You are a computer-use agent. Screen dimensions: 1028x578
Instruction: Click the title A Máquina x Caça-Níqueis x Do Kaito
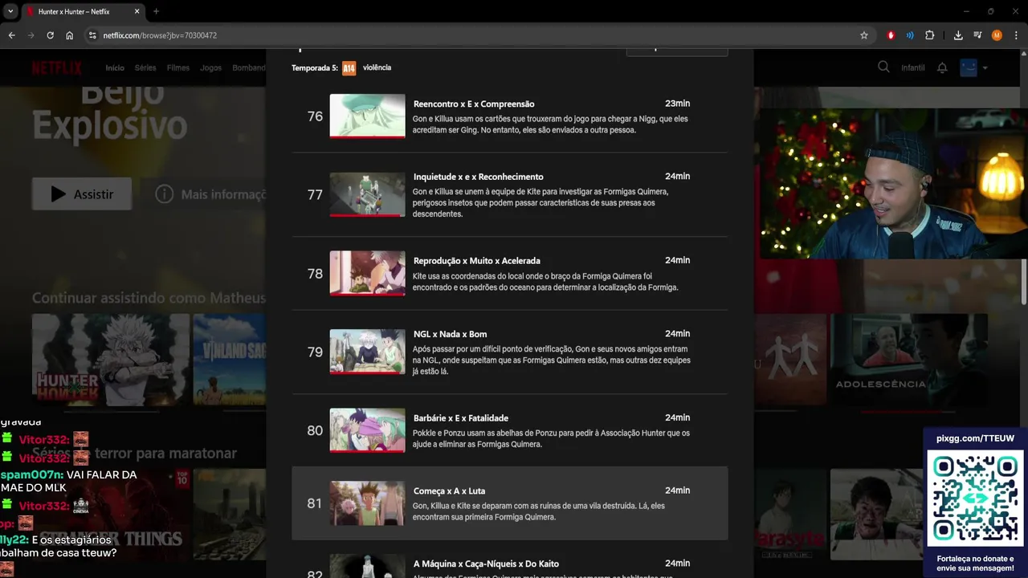tap(486, 564)
